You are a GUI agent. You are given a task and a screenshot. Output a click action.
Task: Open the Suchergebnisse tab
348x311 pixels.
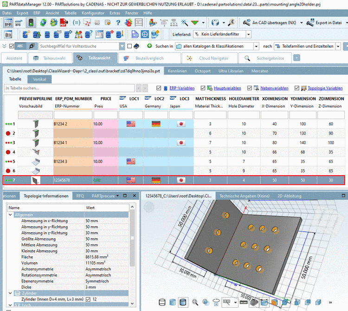click(265, 58)
